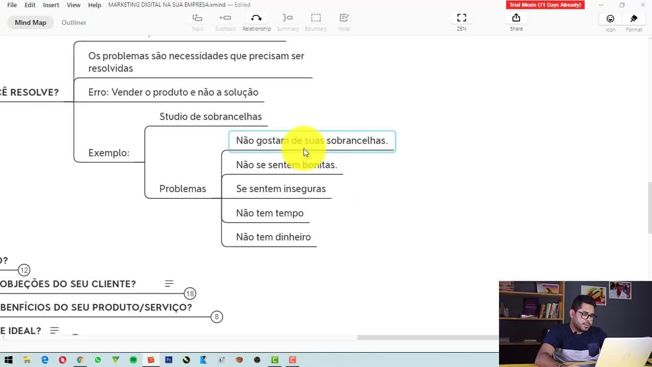
Task: Click the Topic toolbar icon
Action: tap(197, 22)
